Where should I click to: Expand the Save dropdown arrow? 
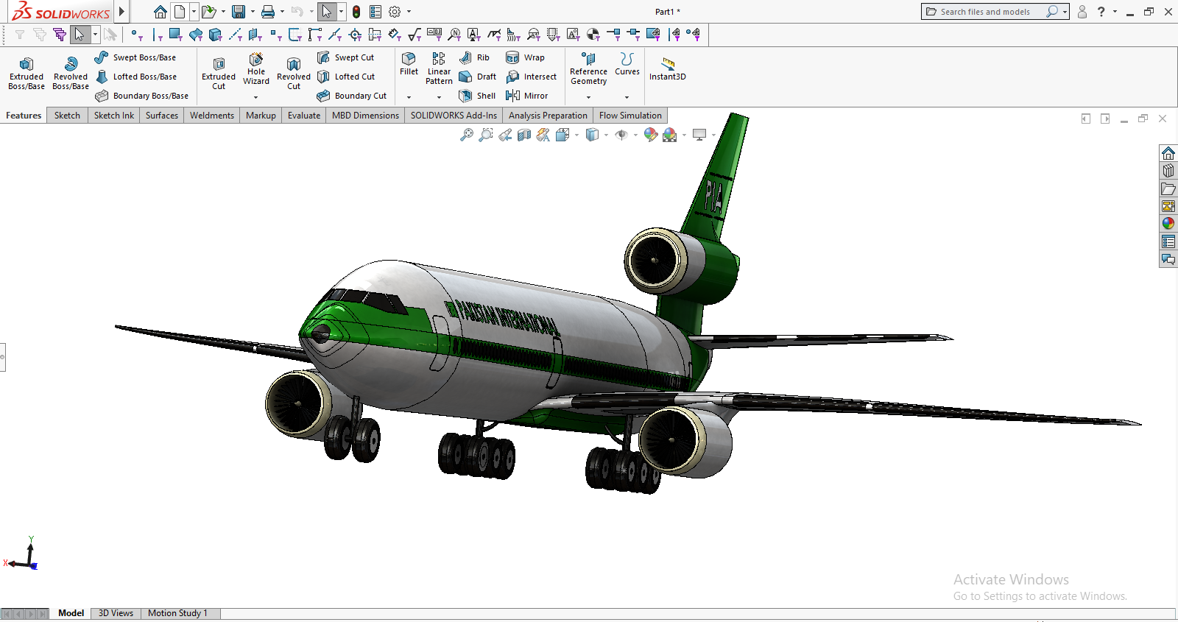tap(253, 12)
